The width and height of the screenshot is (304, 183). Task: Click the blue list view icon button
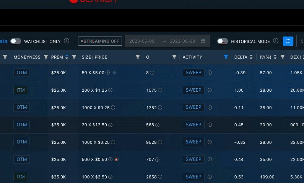288,41
